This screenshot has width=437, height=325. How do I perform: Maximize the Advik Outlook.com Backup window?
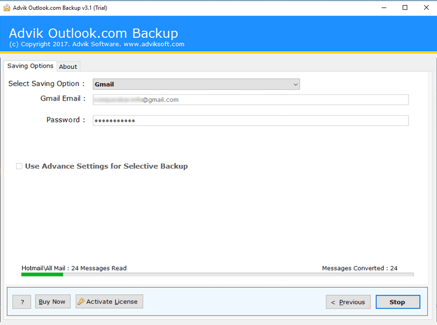(405, 8)
